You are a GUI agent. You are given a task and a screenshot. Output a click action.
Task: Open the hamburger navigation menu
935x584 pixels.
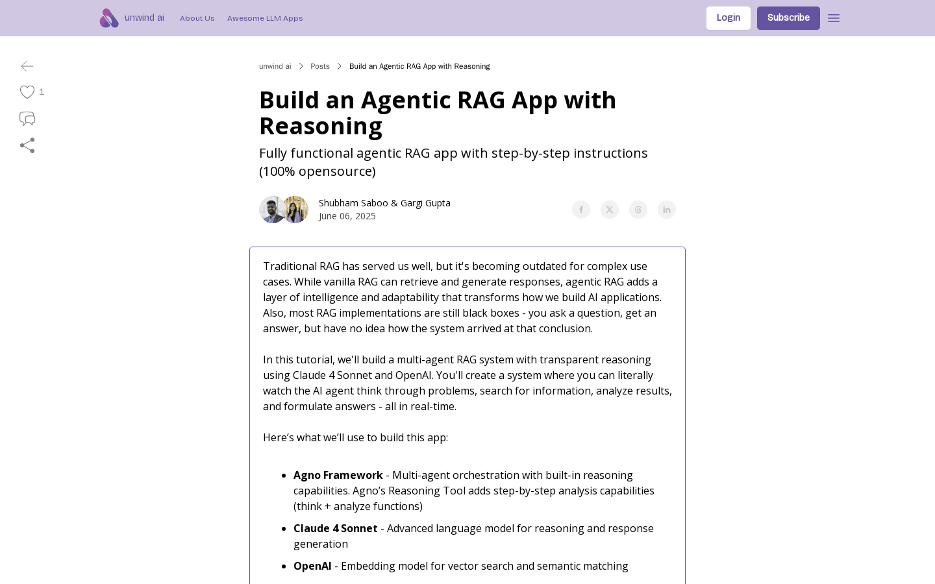pyautogui.click(x=834, y=18)
